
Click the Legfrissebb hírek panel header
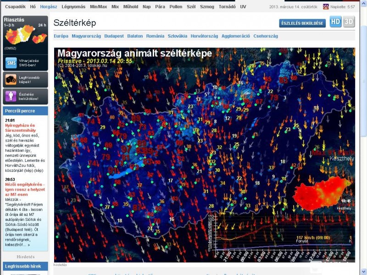click(x=25, y=266)
